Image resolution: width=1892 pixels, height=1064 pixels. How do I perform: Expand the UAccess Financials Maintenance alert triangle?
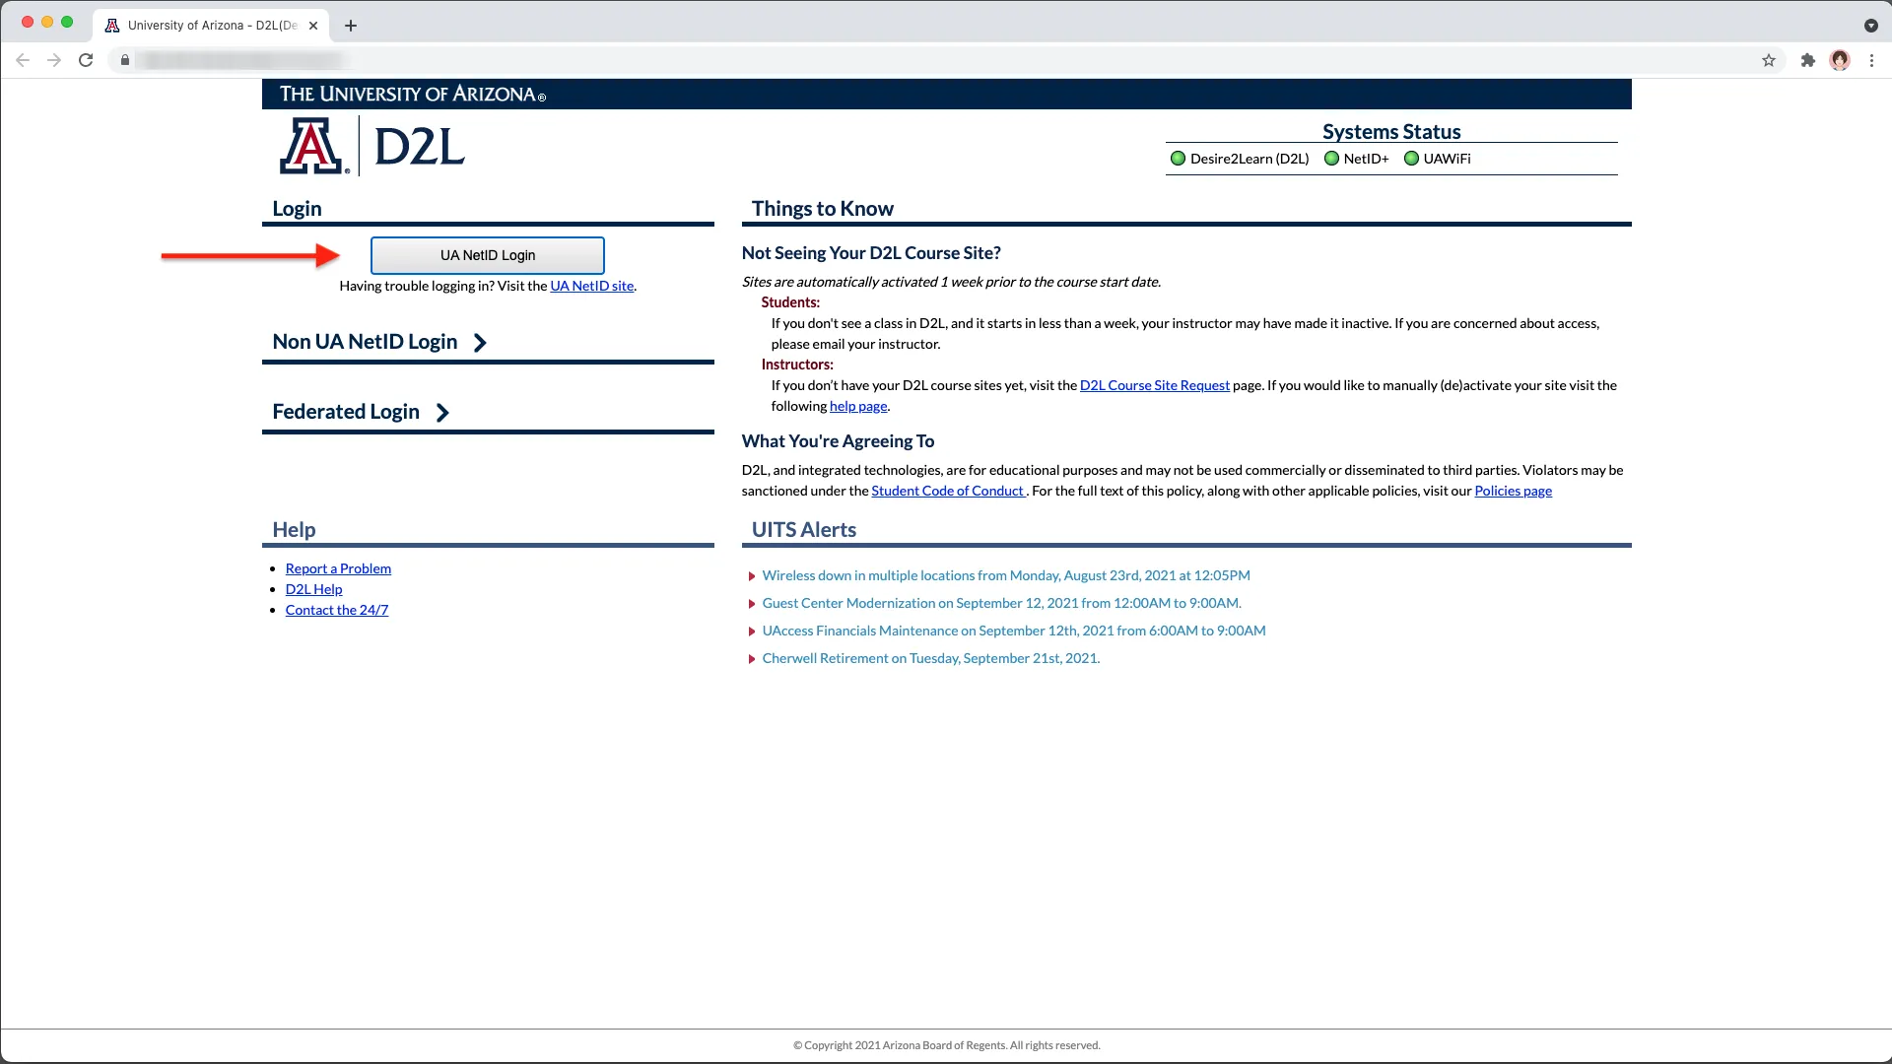[x=752, y=632]
